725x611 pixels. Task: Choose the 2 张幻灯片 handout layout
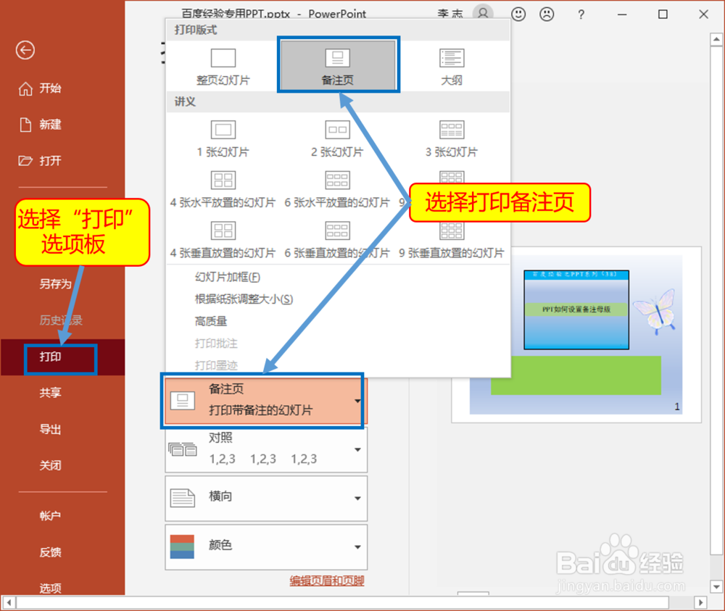coord(338,137)
